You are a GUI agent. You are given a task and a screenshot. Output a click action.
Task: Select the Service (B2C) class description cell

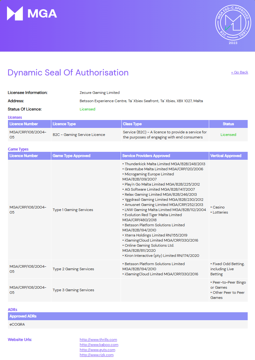click(165, 135)
